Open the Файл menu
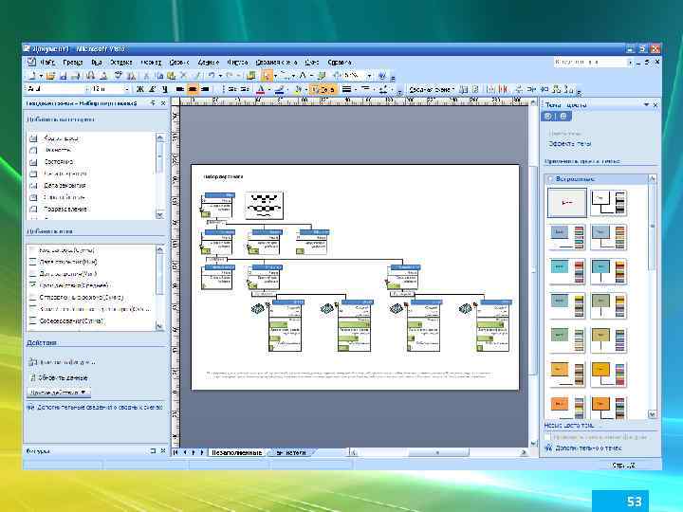 (x=47, y=63)
